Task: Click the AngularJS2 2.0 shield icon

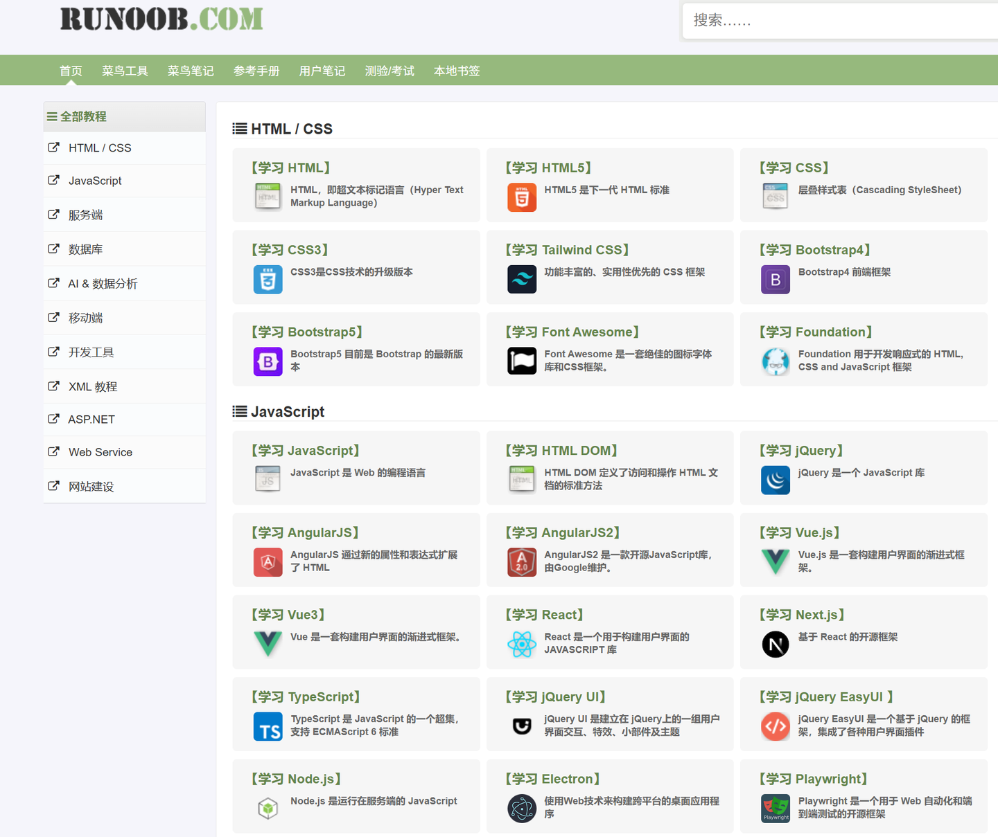Action: tap(522, 562)
